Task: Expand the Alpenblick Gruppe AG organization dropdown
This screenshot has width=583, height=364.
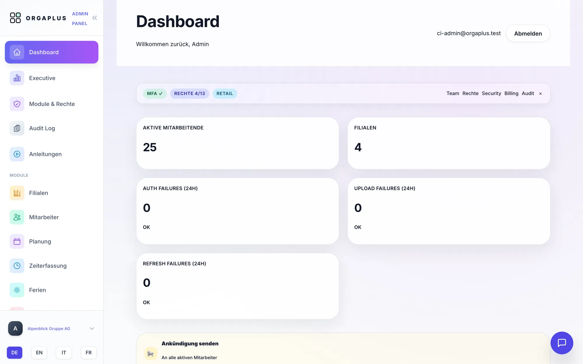Action: (92, 328)
